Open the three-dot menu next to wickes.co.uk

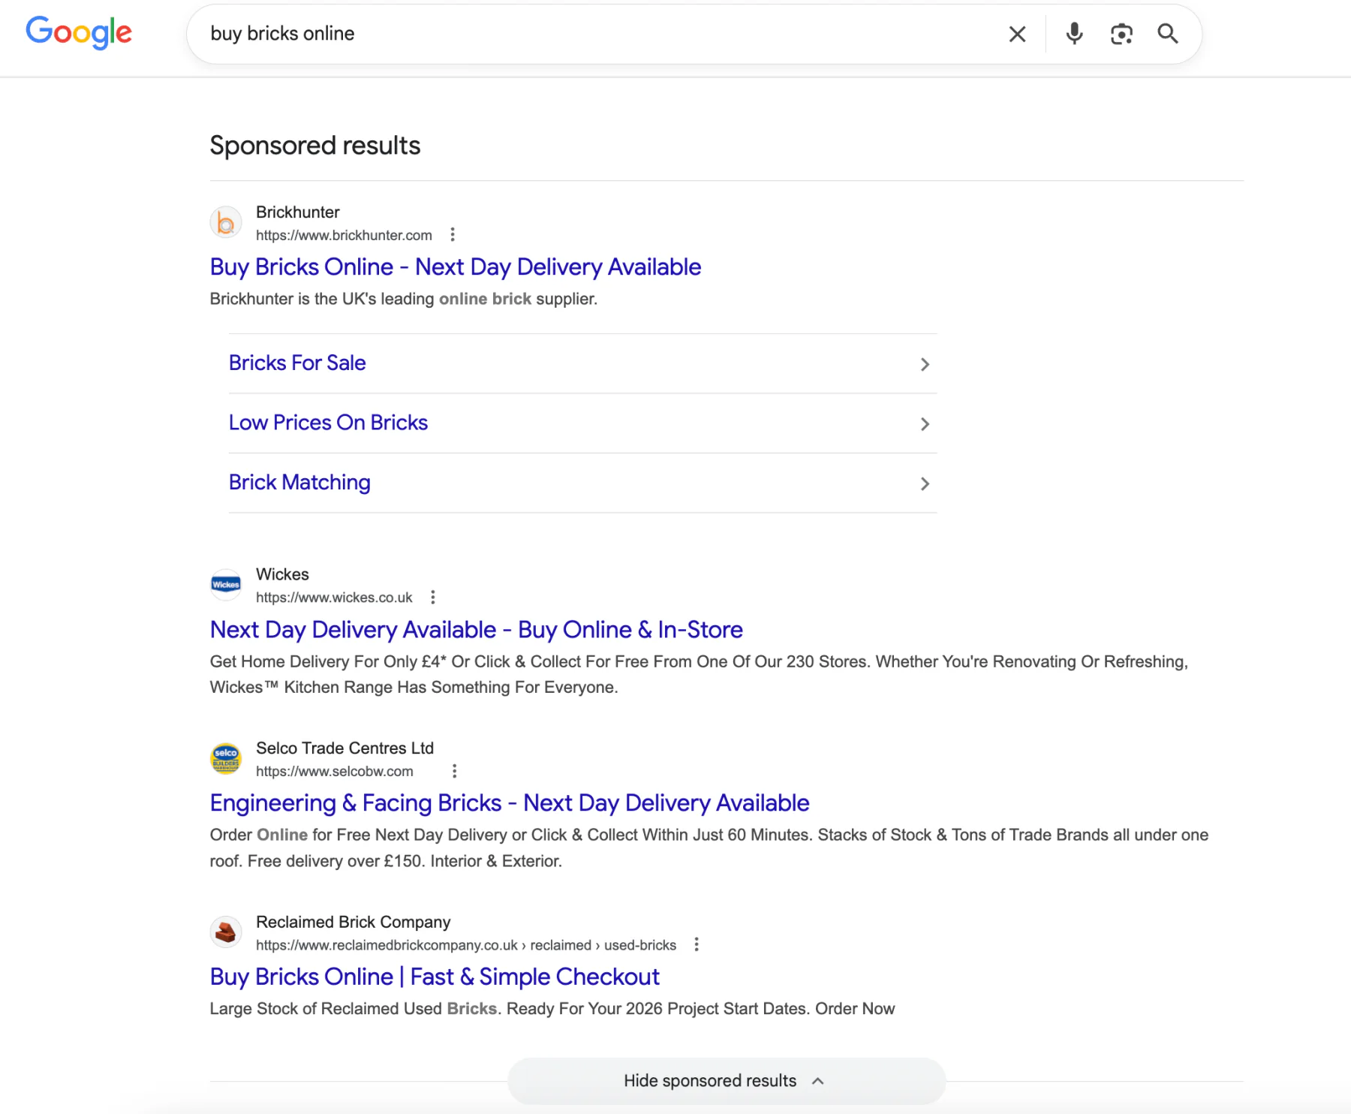pyautogui.click(x=433, y=598)
